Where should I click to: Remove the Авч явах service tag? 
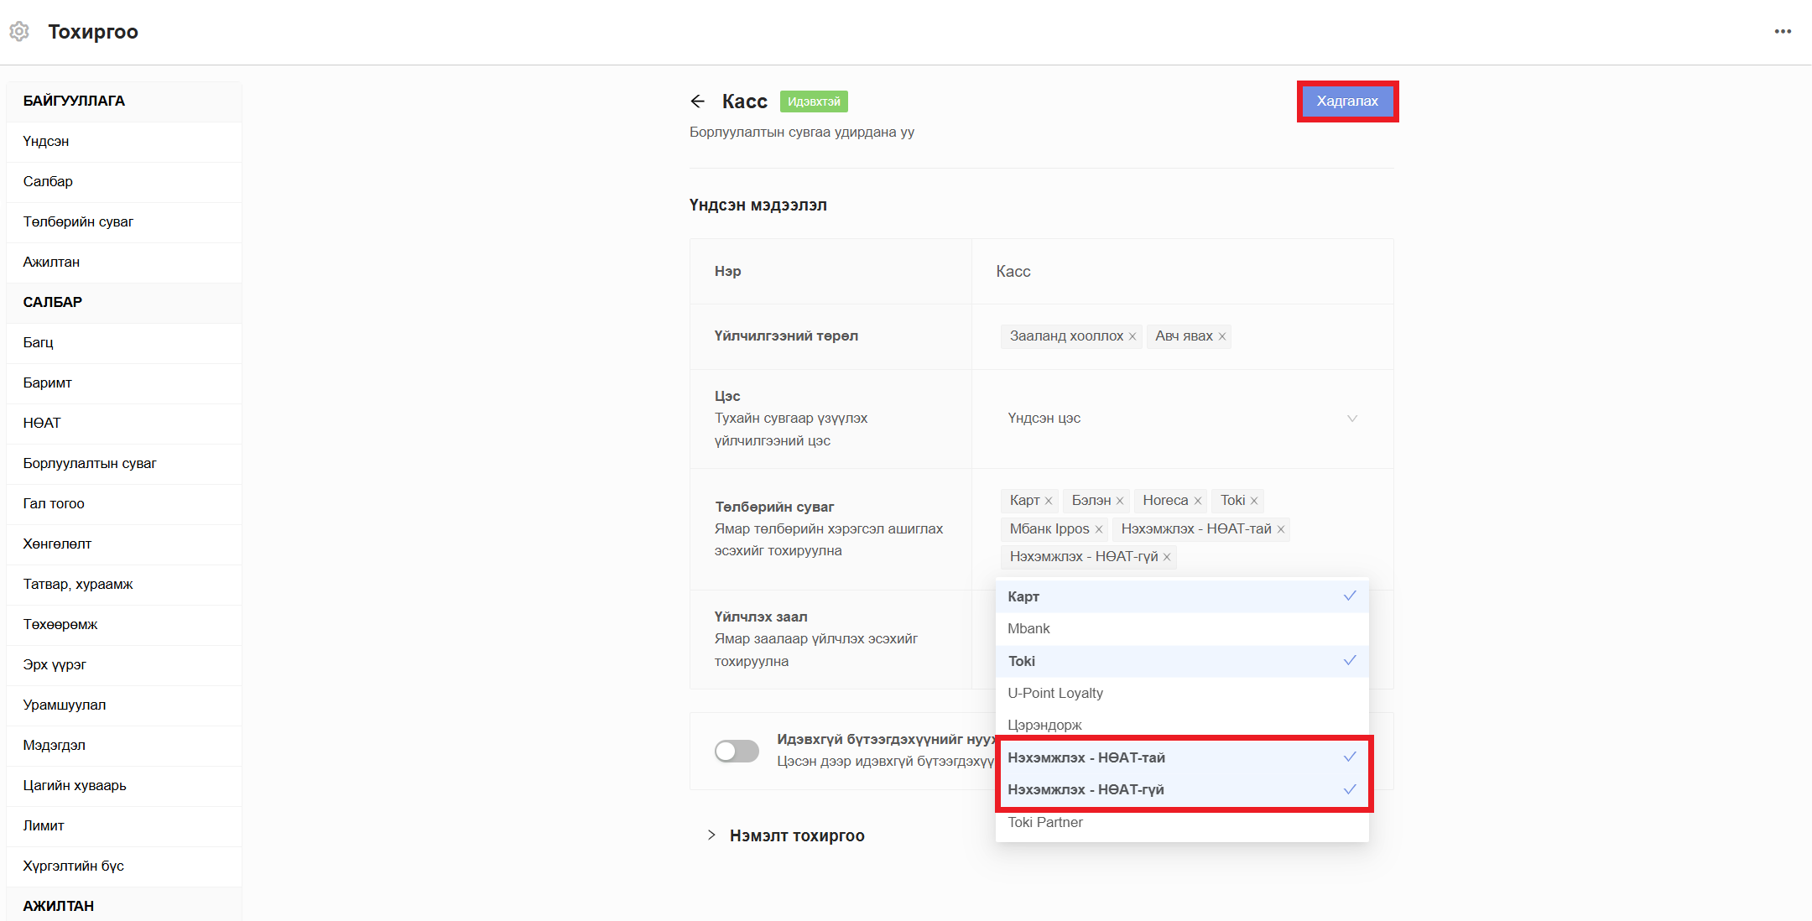[1222, 336]
